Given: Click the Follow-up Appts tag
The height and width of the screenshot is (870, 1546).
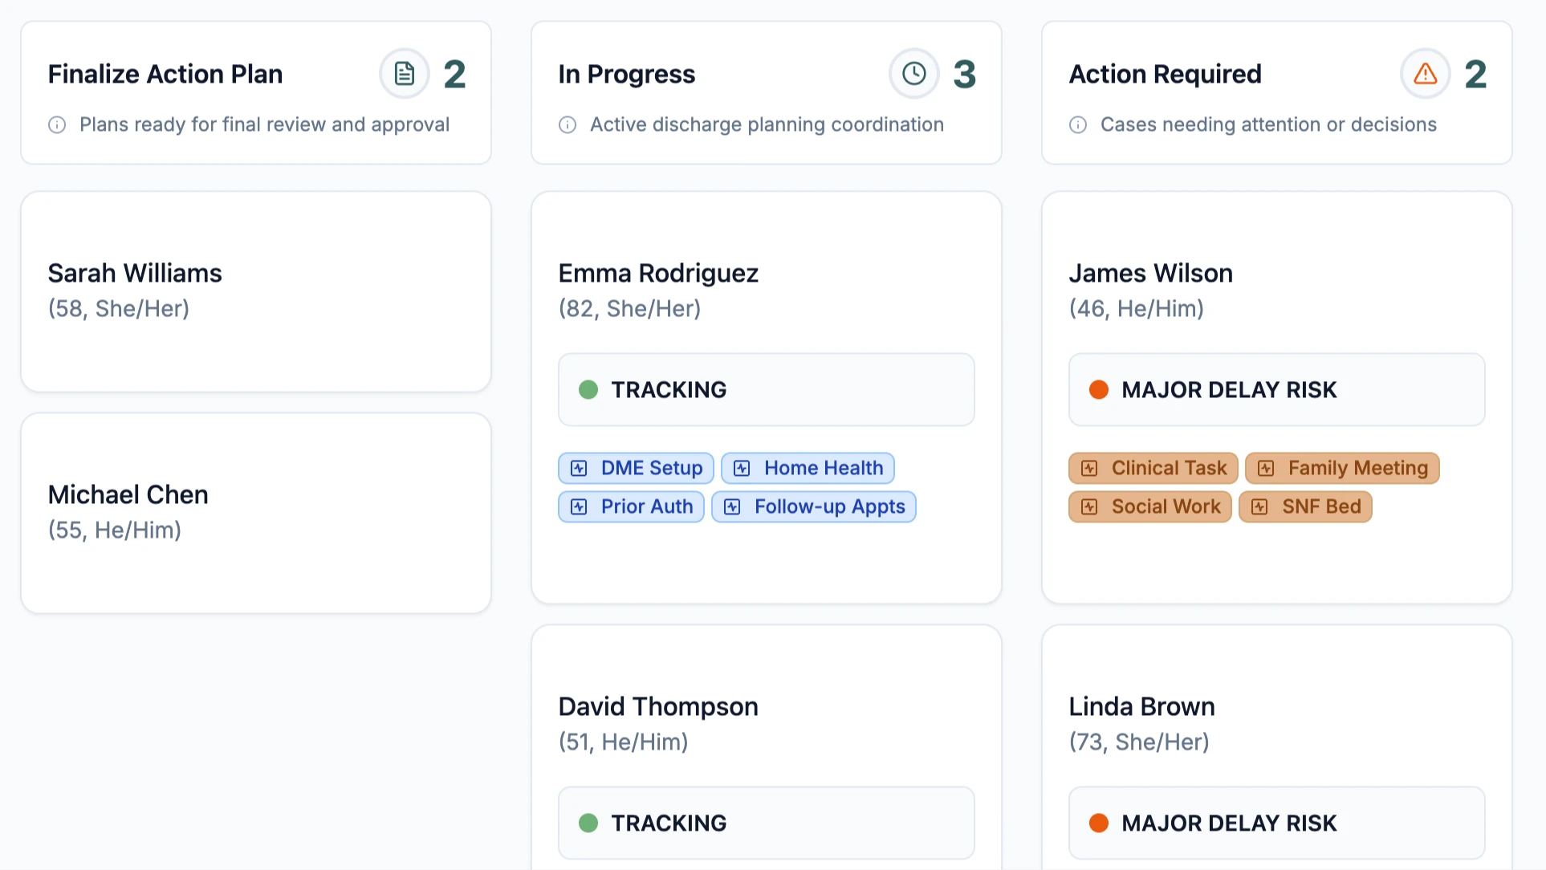Looking at the screenshot, I should click(813, 507).
